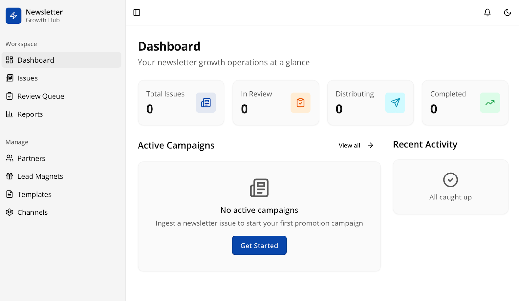Toggle dark mode with moon icon
The width and height of the screenshot is (519, 301).
click(x=507, y=13)
